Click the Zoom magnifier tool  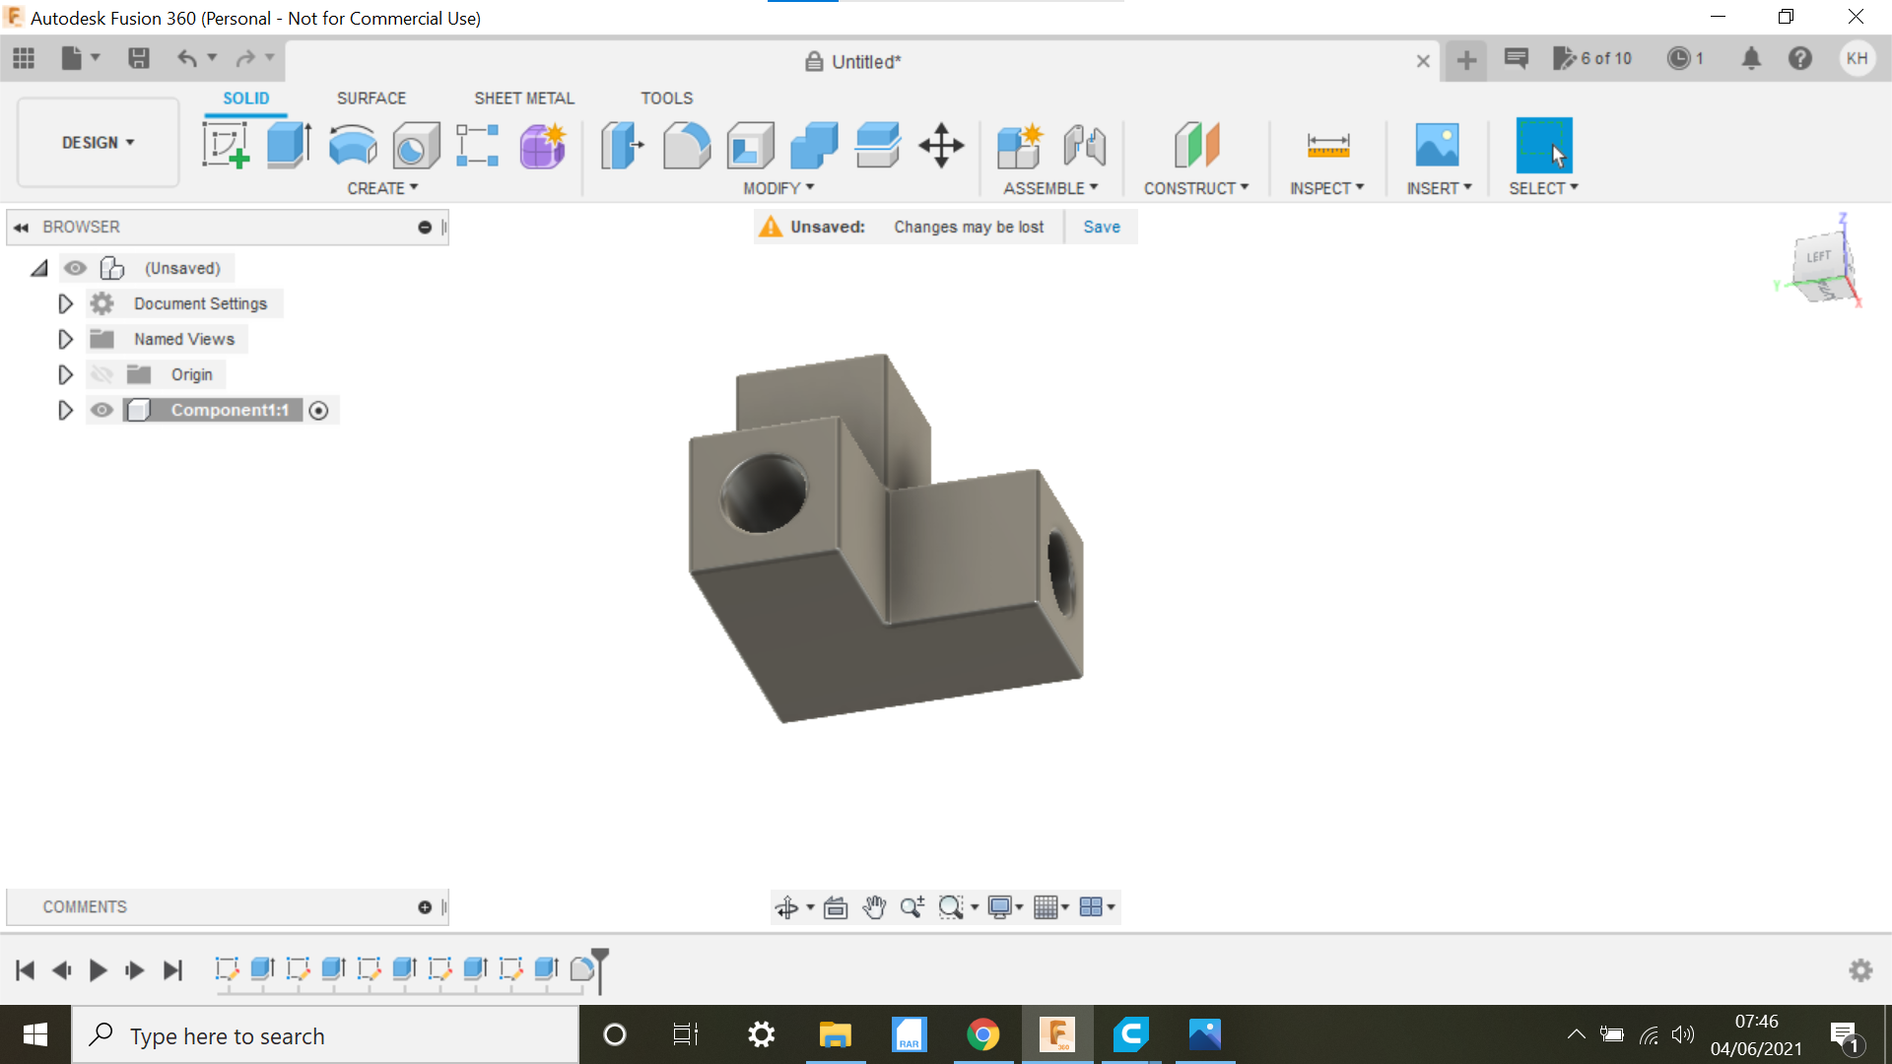coord(912,907)
